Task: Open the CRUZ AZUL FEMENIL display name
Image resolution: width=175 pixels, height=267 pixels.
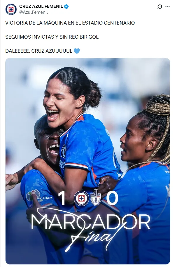Action: pos(41,6)
